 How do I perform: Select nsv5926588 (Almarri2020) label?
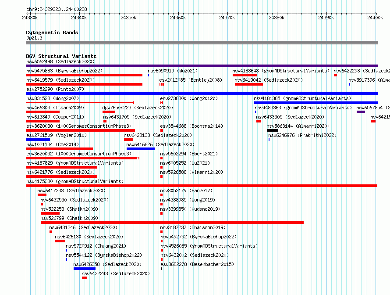point(191,172)
